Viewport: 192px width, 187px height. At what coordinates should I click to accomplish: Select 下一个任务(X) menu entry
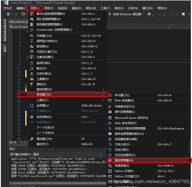[67, 128]
